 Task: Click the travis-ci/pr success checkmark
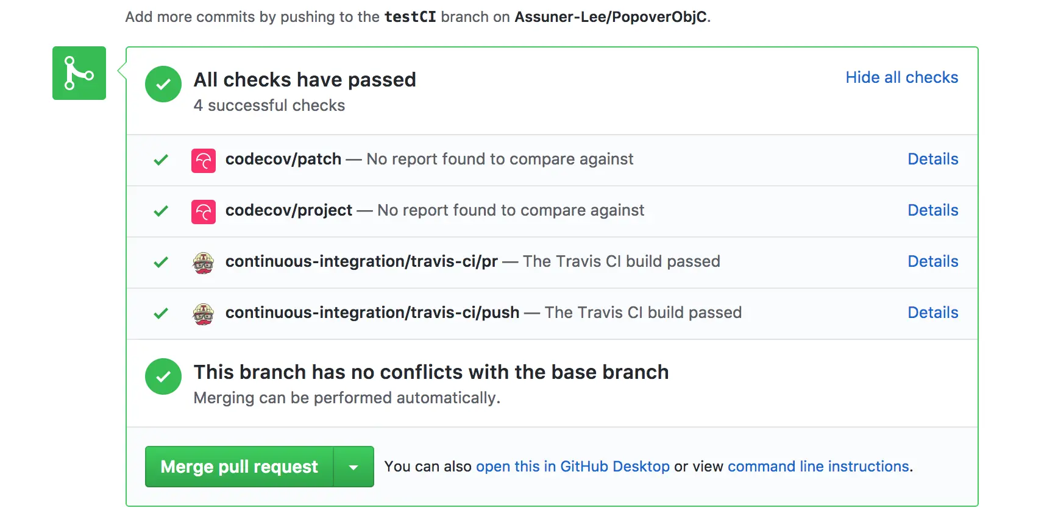coord(161,263)
